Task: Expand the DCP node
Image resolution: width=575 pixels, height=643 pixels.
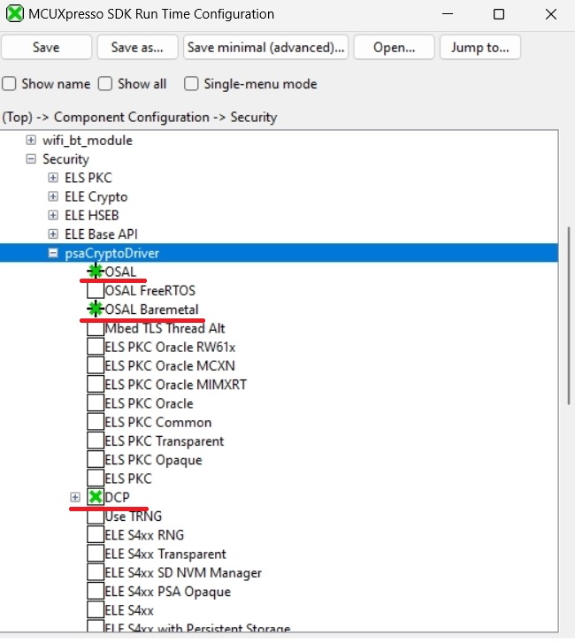Action: [x=75, y=497]
